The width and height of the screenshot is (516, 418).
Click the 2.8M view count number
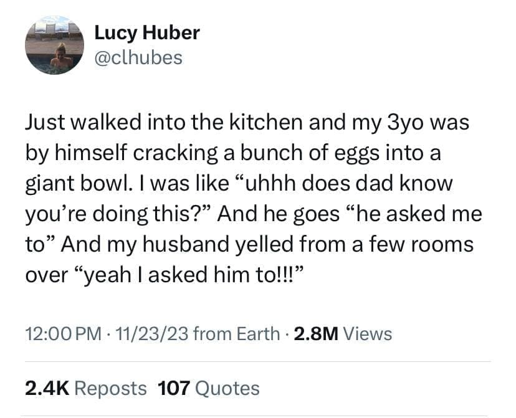316,334
